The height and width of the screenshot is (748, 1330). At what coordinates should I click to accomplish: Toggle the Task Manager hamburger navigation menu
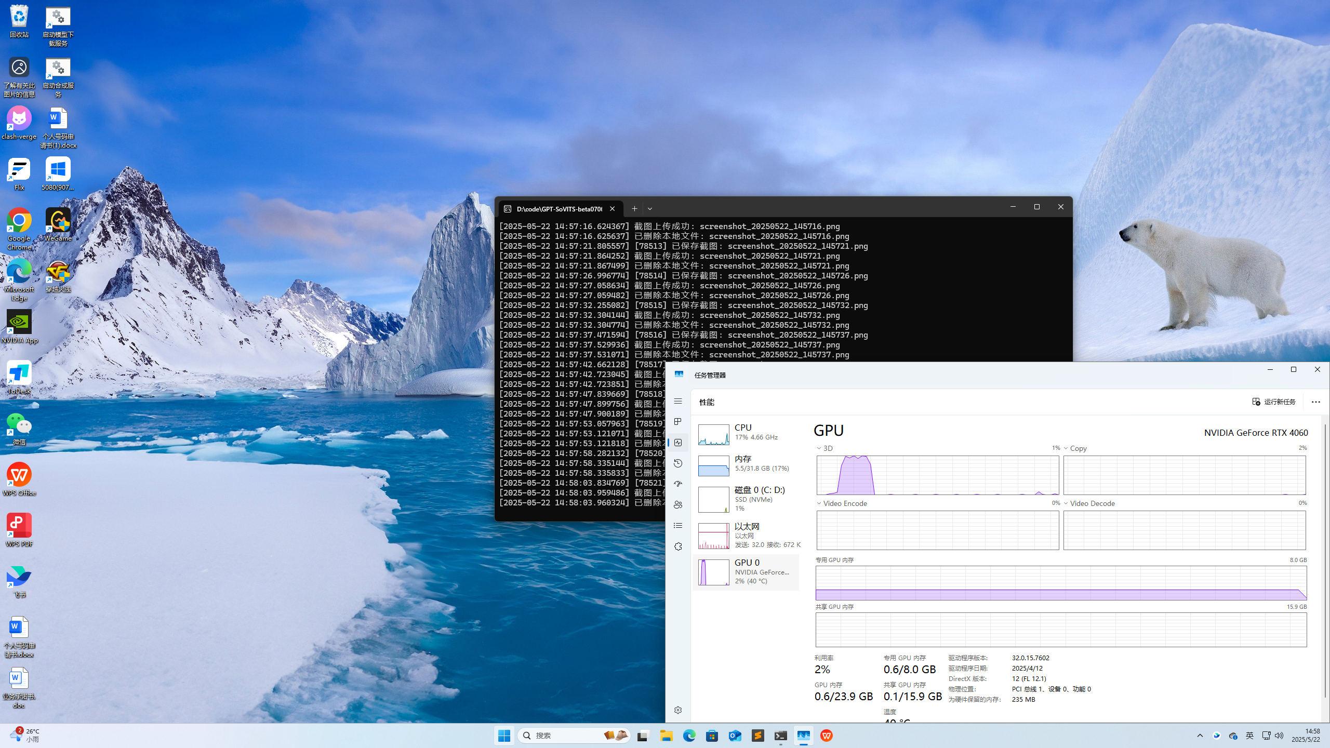click(678, 401)
